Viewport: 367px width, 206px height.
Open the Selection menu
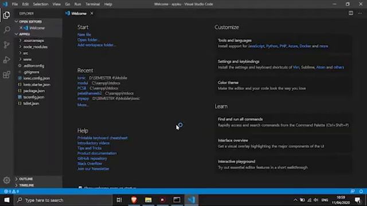tap(41, 4)
